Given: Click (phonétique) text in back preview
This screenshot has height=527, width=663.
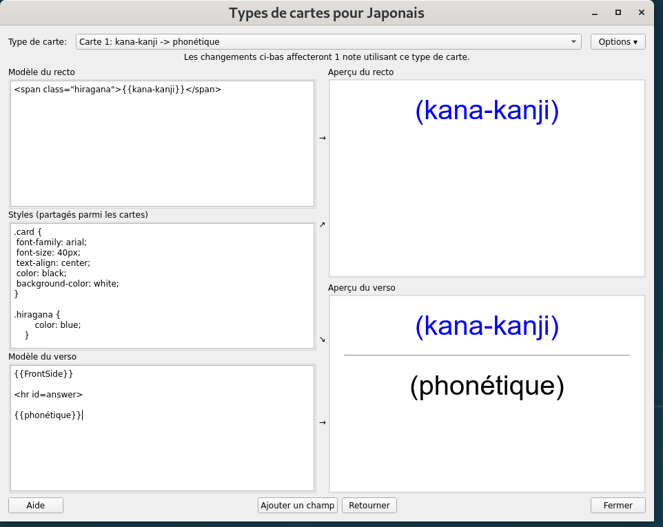Looking at the screenshot, I should click(x=487, y=386).
